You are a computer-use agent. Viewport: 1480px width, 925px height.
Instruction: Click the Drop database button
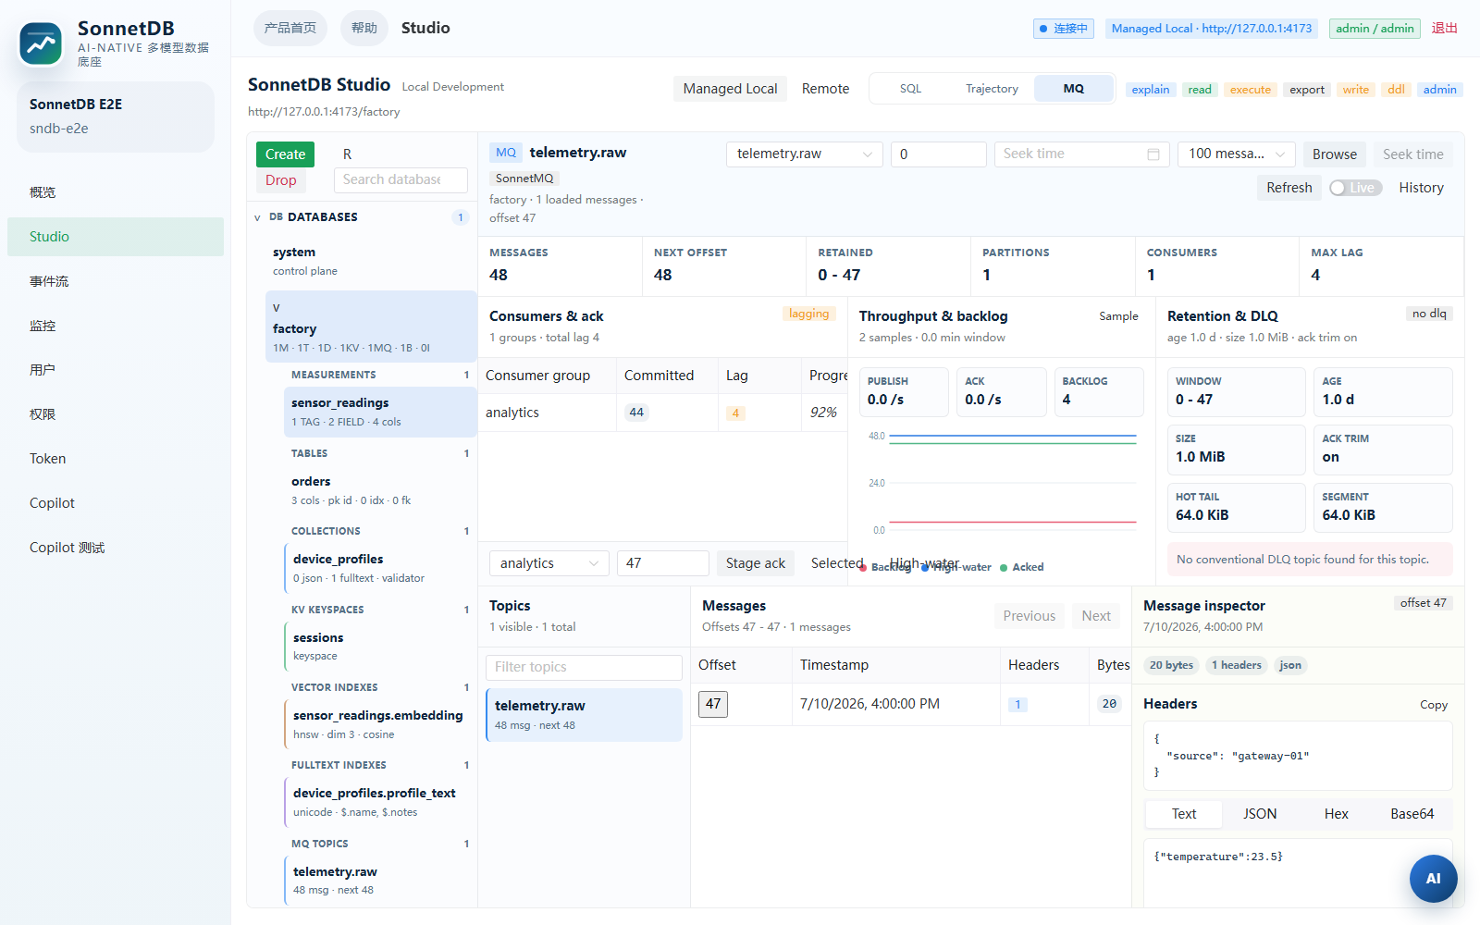(x=280, y=180)
